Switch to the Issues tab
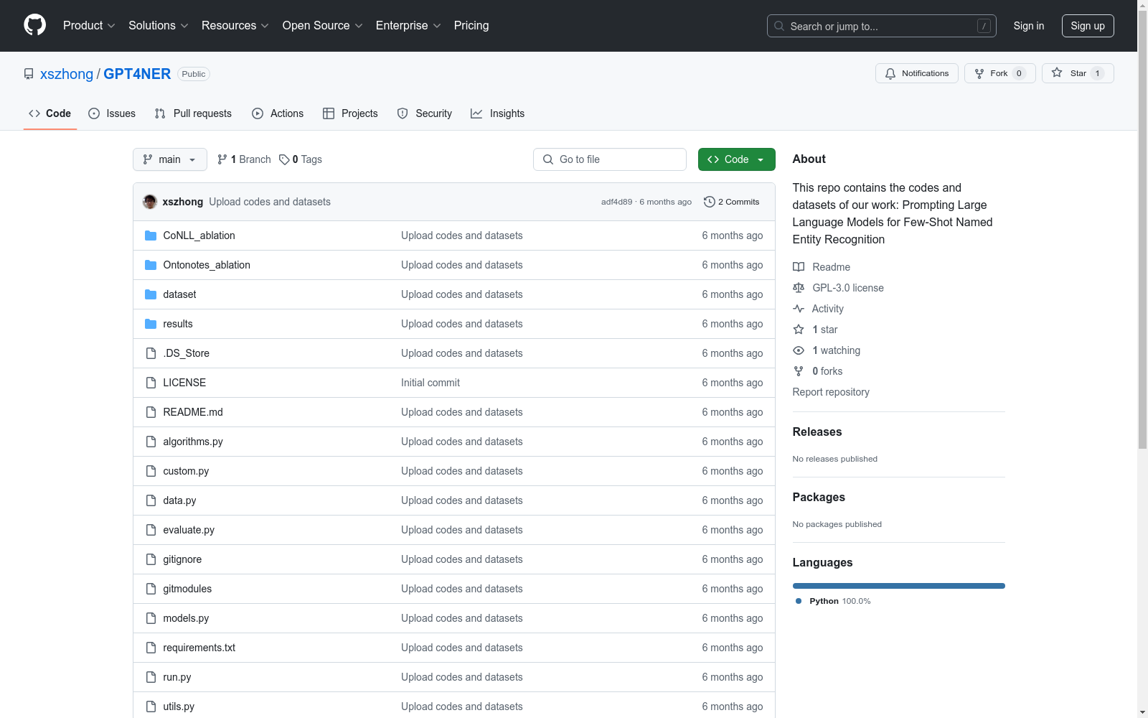Viewport: 1148px width, 718px height. pyautogui.click(x=112, y=113)
